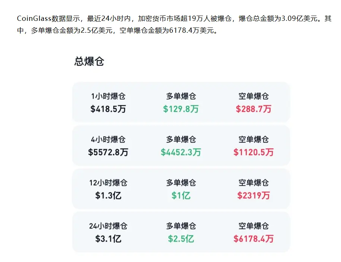The height and width of the screenshot is (262, 341).
Task: Click the red $6178.4万 value
Action: [253, 239]
